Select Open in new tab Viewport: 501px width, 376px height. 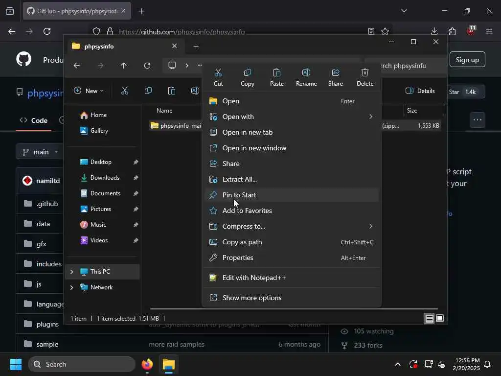292,132
